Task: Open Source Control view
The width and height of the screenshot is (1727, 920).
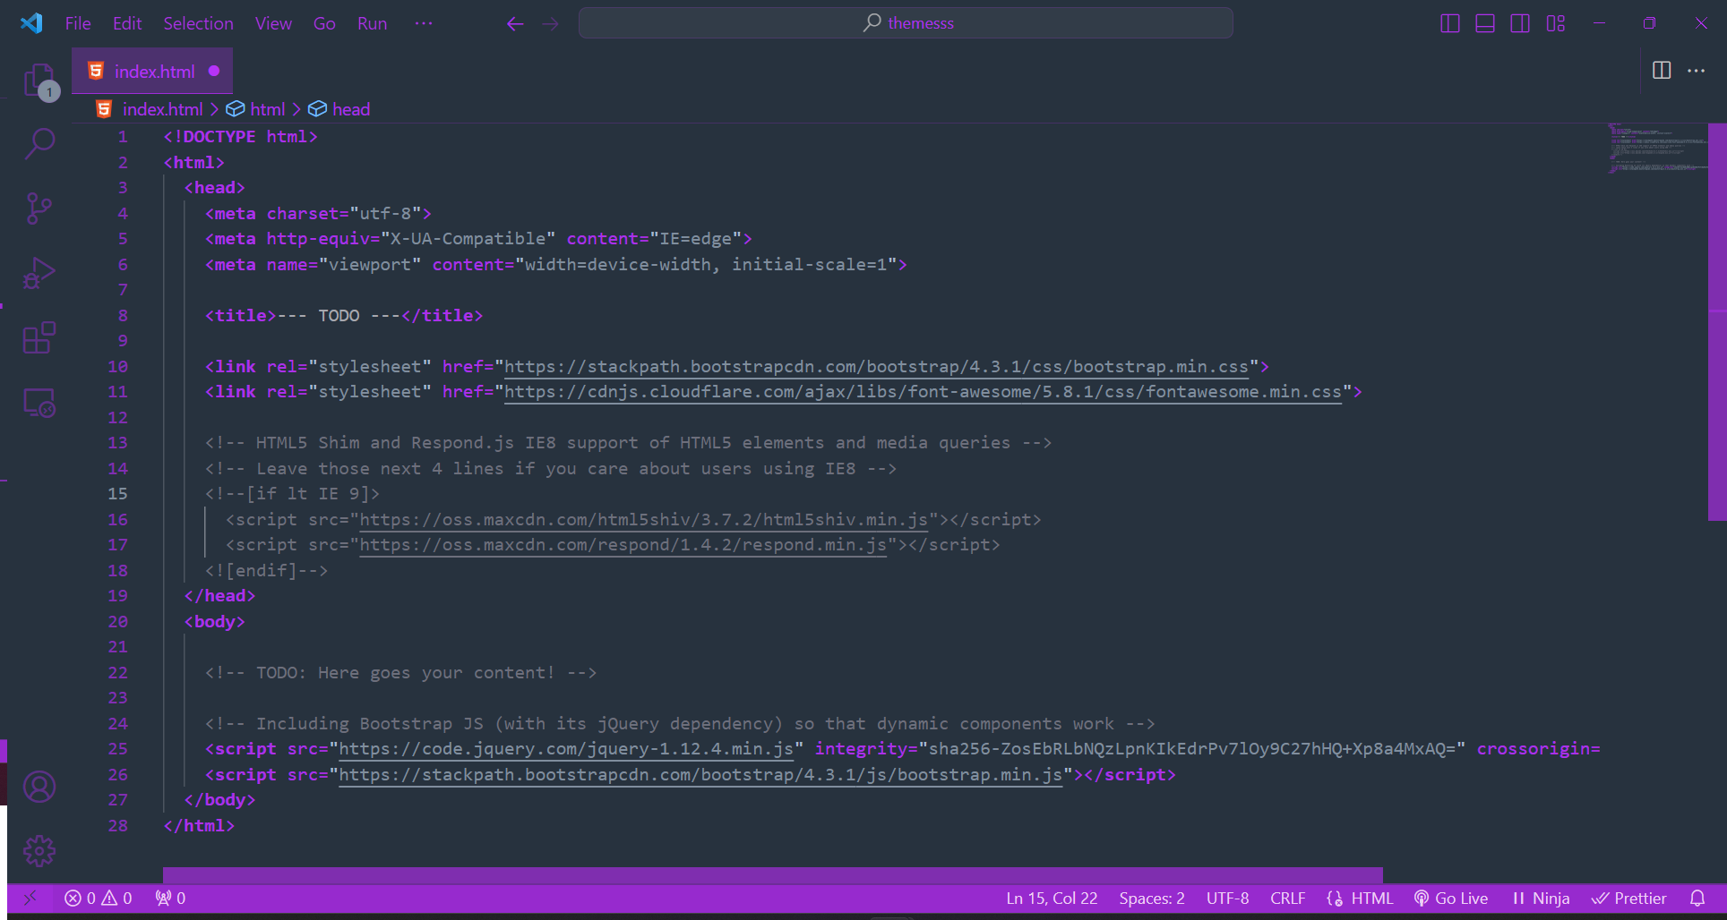Action: (39, 209)
